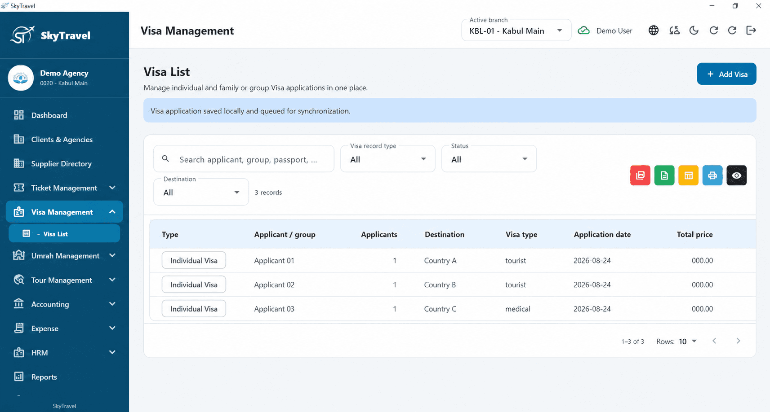Image resolution: width=770 pixels, height=412 pixels.
Task: Select Visa List submenu item
Action: point(64,234)
